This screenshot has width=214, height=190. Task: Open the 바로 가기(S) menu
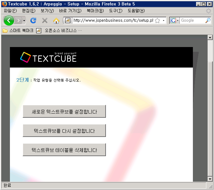[x=70, y=11]
